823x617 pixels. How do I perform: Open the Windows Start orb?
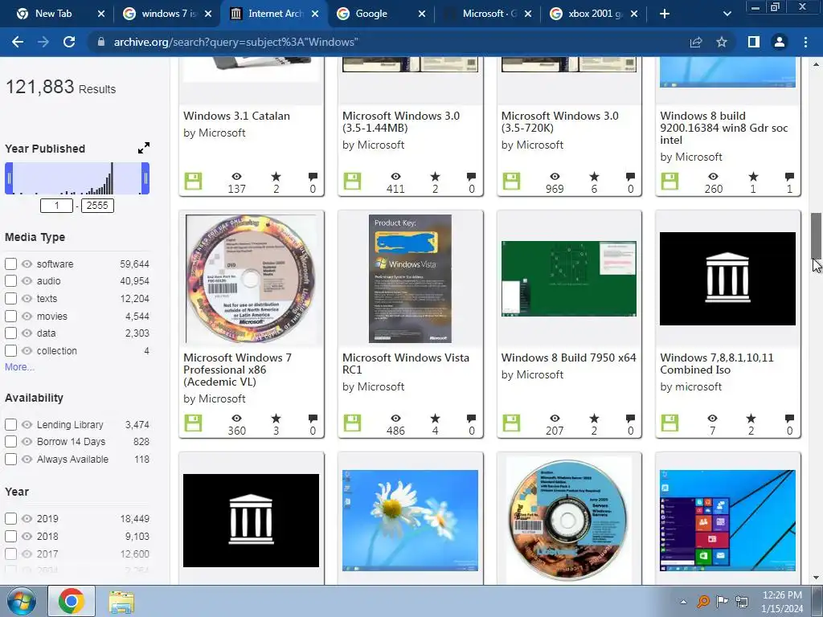point(22,601)
